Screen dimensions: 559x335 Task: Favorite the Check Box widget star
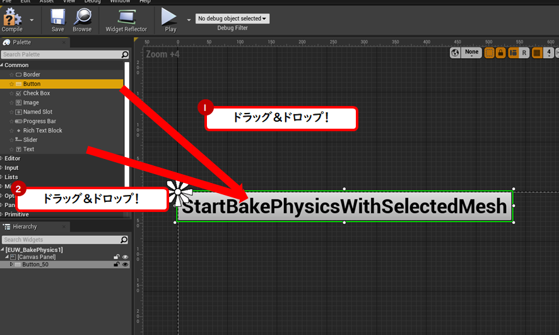point(11,93)
